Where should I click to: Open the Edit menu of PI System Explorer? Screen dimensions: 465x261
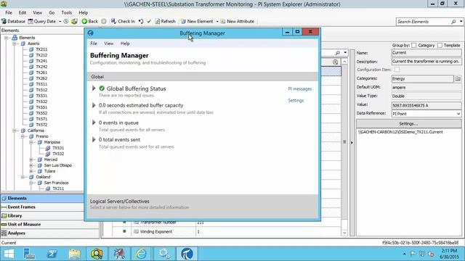[23, 13]
